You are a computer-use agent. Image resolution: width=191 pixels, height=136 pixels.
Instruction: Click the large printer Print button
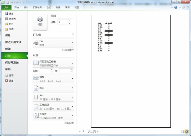(x=40, y=22)
